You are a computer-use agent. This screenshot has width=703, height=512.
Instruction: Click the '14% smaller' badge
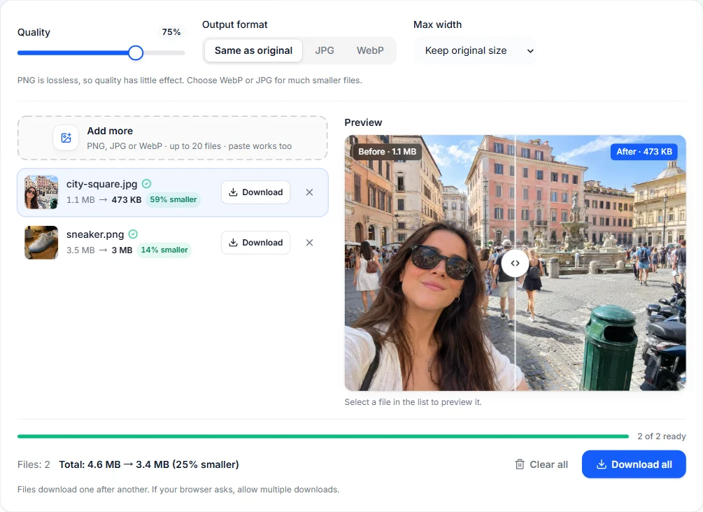[164, 250]
